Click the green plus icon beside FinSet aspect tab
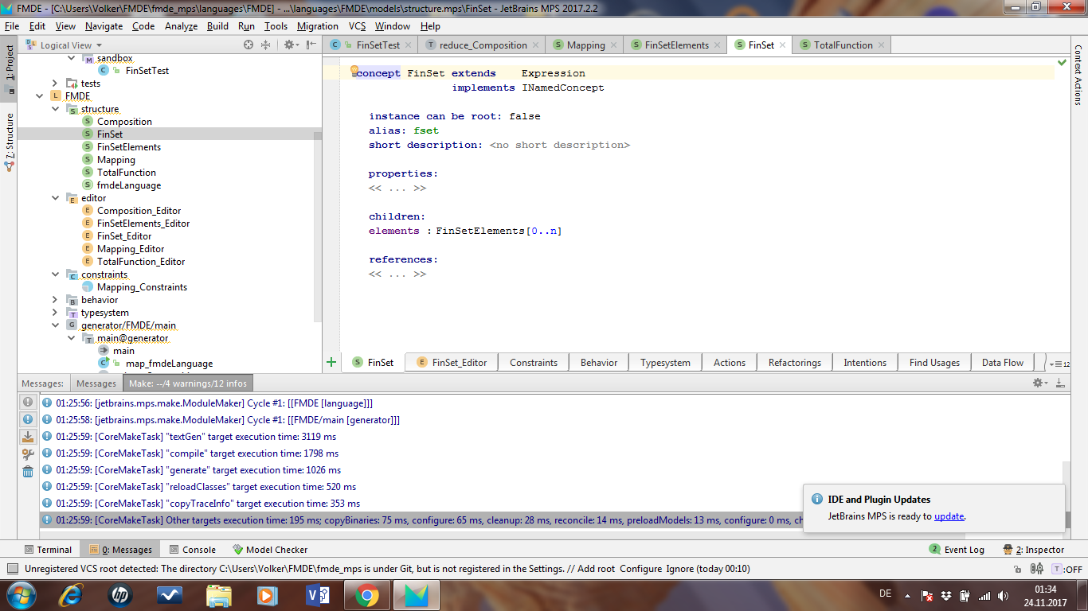The height and width of the screenshot is (611, 1088). pyautogui.click(x=331, y=362)
